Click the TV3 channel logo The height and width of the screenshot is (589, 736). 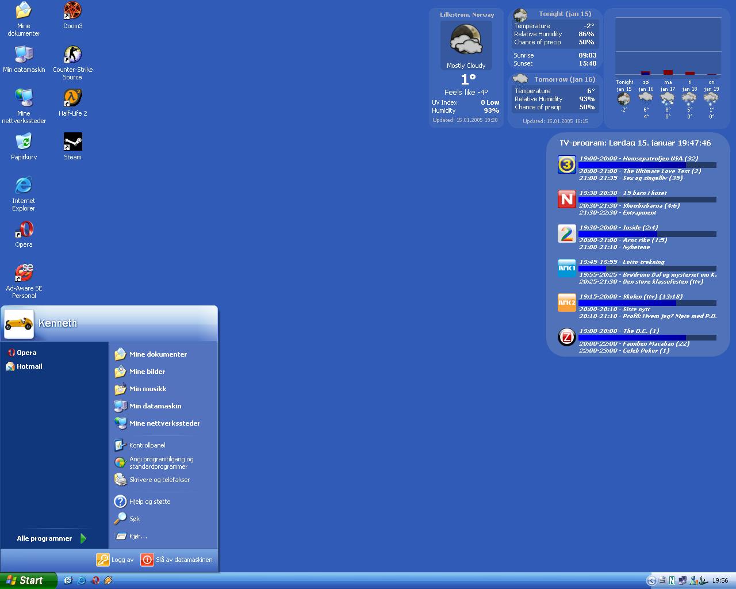pyautogui.click(x=567, y=165)
